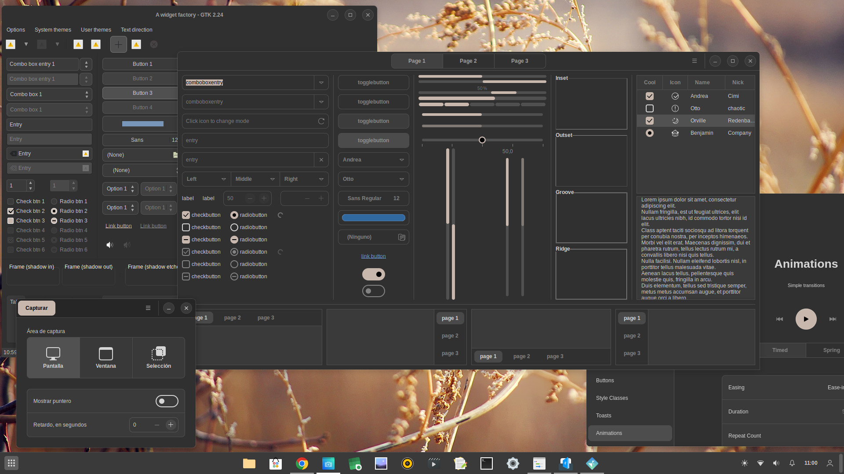This screenshot has width=844, height=474.
Task: Select the Cool radio in Benjamin row
Action: [650, 133]
